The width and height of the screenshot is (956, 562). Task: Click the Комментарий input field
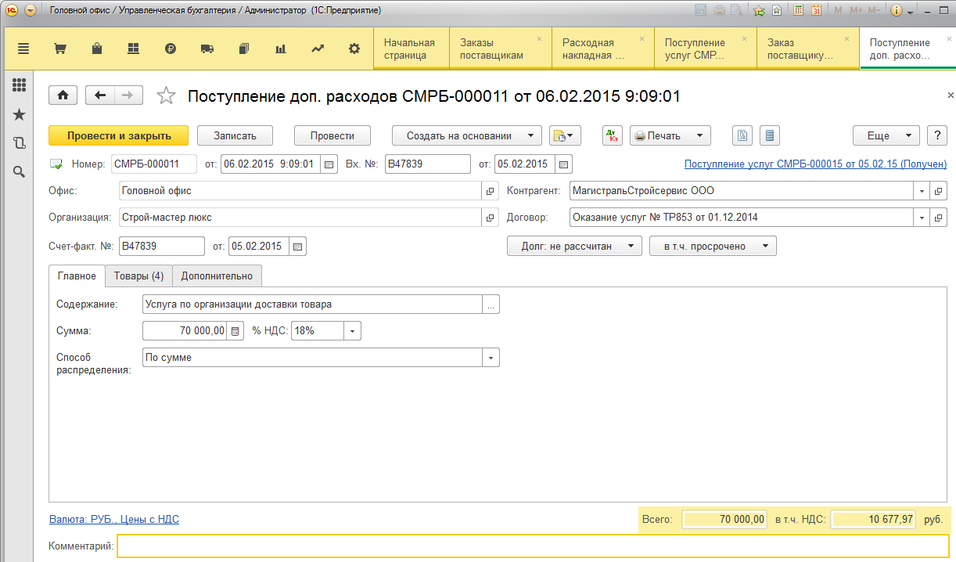tap(534, 546)
